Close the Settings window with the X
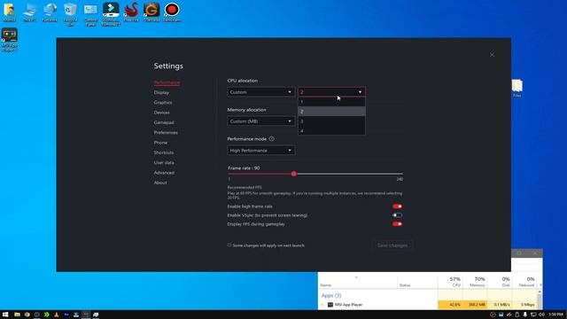 tap(493, 54)
